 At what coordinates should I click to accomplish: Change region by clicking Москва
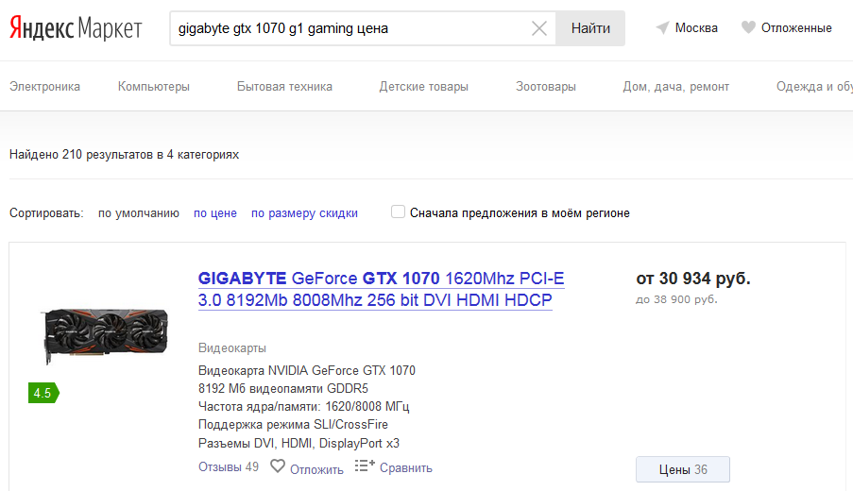[696, 27]
